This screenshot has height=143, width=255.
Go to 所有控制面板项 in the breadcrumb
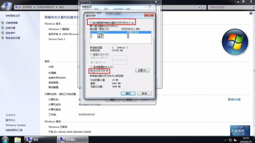pyautogui.click(x=45, y=7)
